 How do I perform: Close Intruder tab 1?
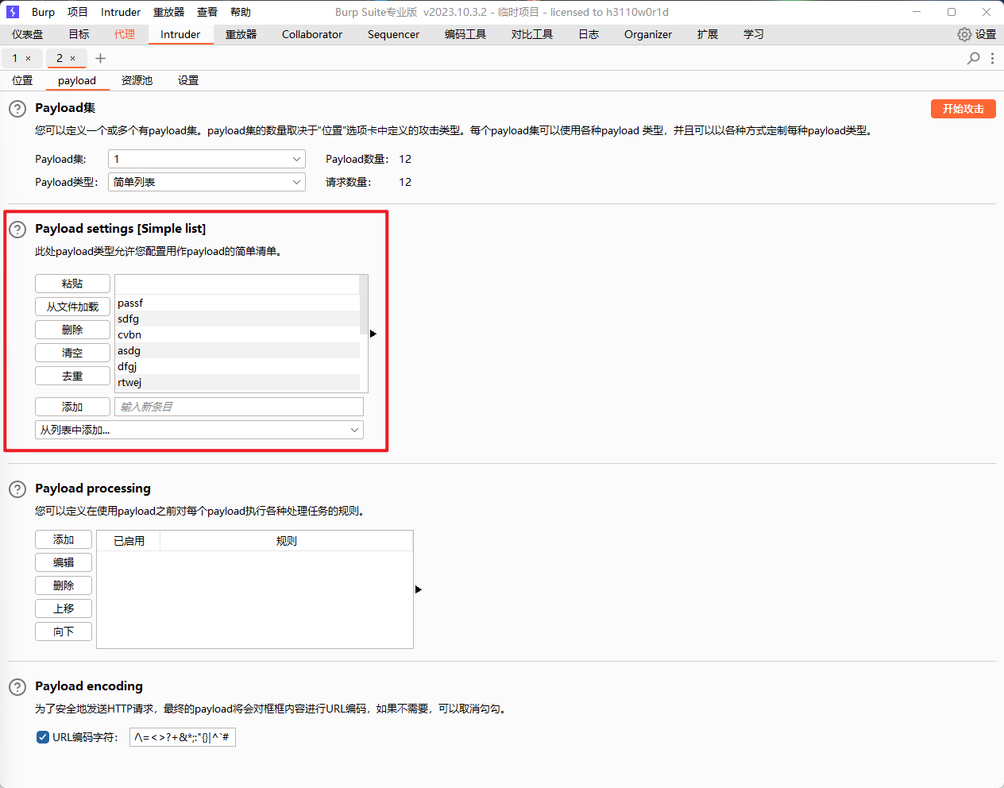pos(29,58)
